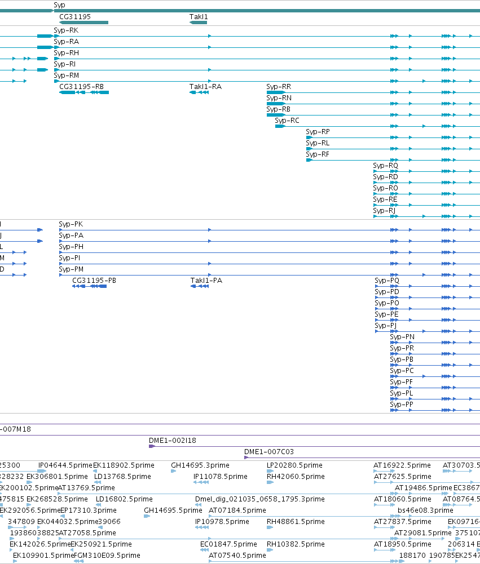Click polypeptide Syp-PM label
Image resolution: width=480 pixels, height=564 pixels.
pyautogui.click(x=71, y=269)
